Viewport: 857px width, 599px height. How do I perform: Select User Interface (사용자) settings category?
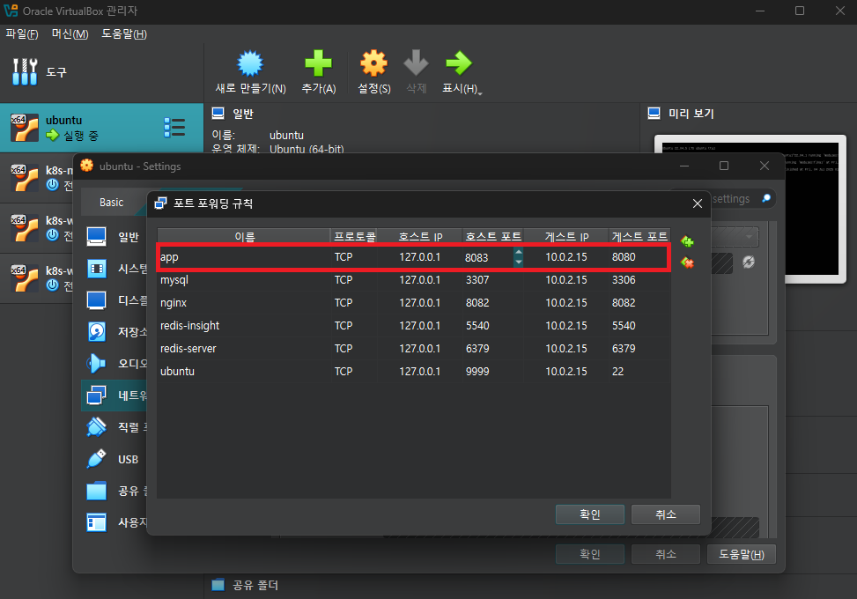[x=115, y=522]
